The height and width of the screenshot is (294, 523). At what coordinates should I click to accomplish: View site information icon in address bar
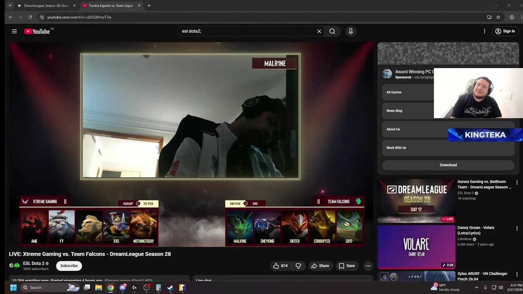click(41, 17)
